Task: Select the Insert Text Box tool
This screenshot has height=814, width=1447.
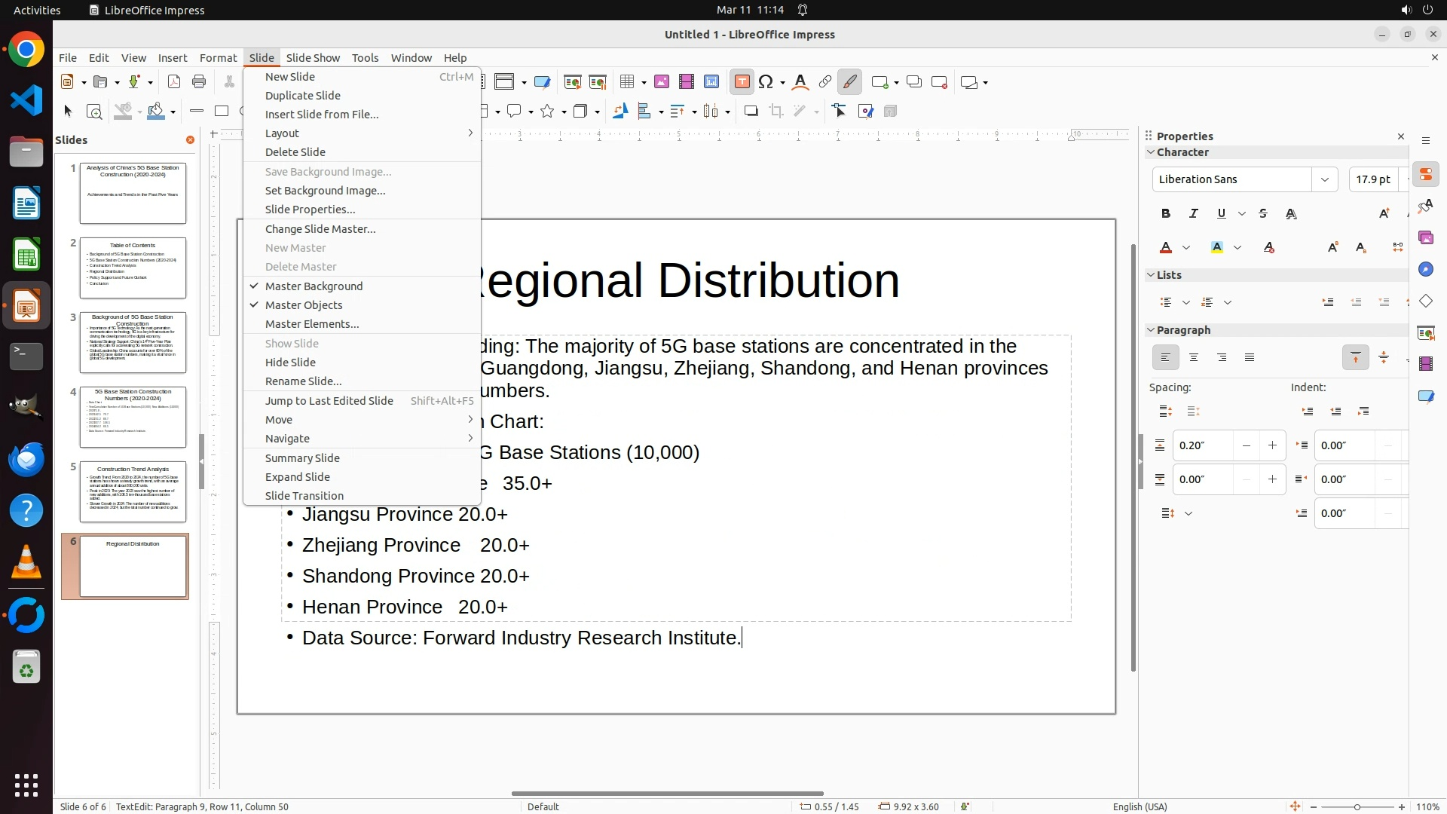Action: coord(742,82)
